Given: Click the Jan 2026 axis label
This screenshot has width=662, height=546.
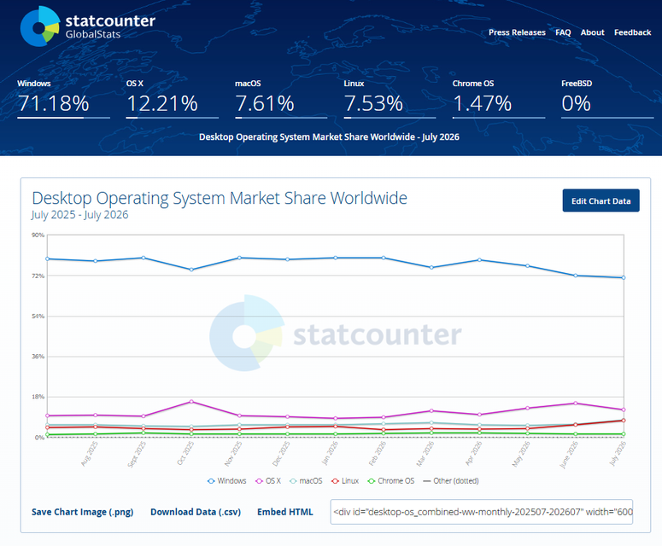Looking at the screenshot, I should [x=330, y=453].
